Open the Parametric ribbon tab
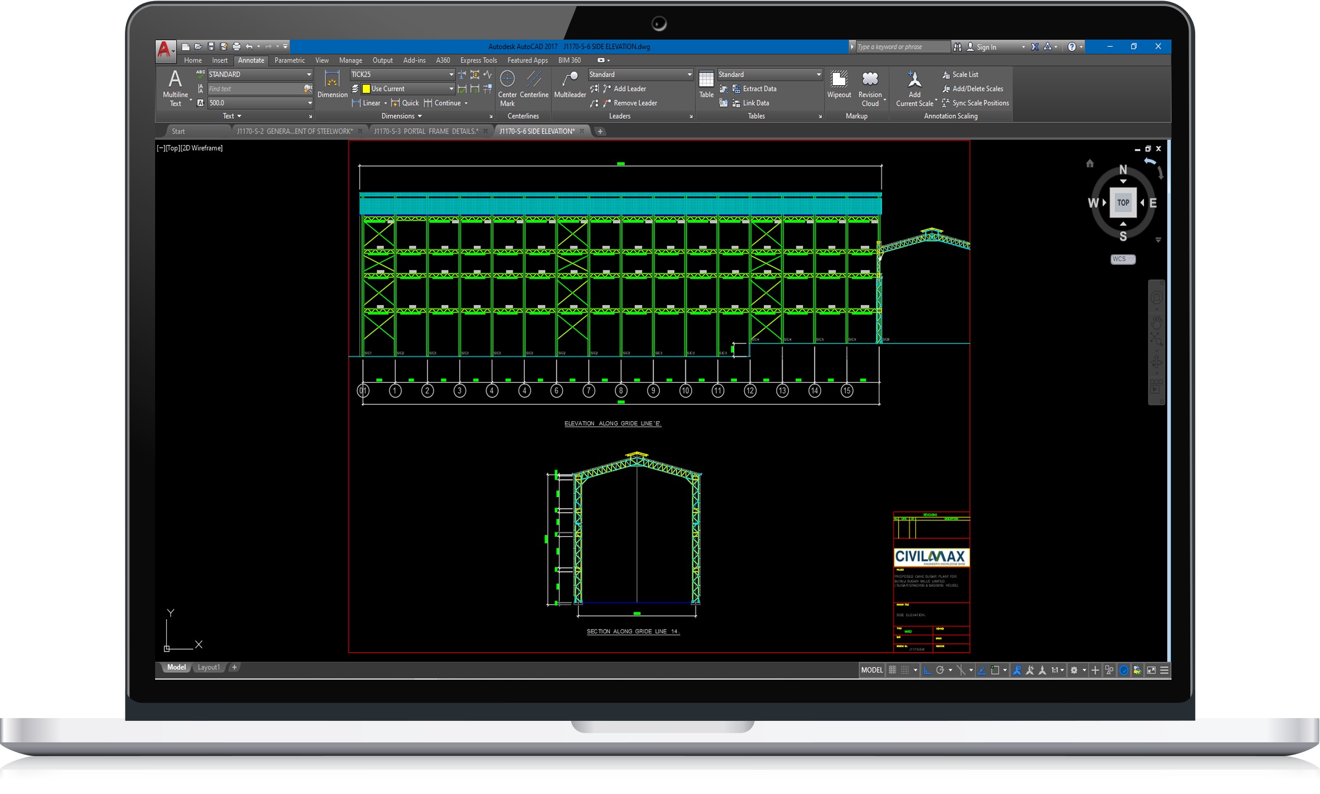Viewport: 1320px width, 794px height. 289,60
